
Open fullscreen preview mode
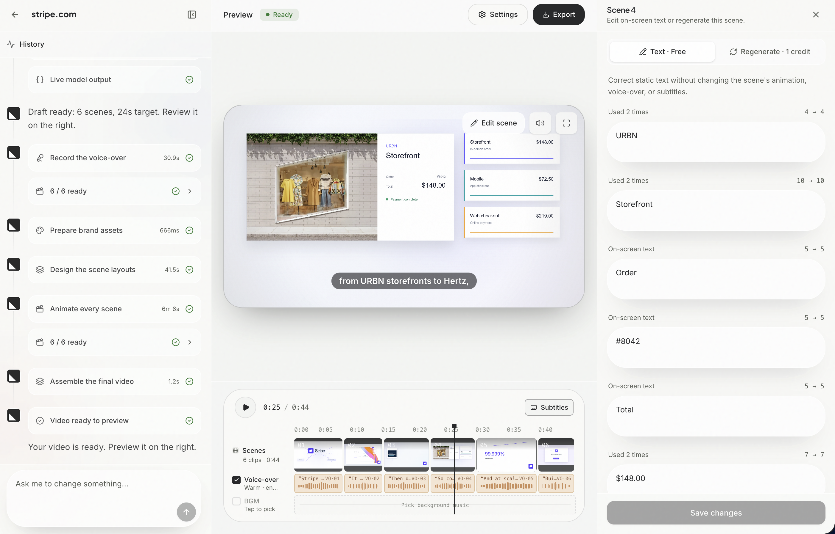click(566, 123)
